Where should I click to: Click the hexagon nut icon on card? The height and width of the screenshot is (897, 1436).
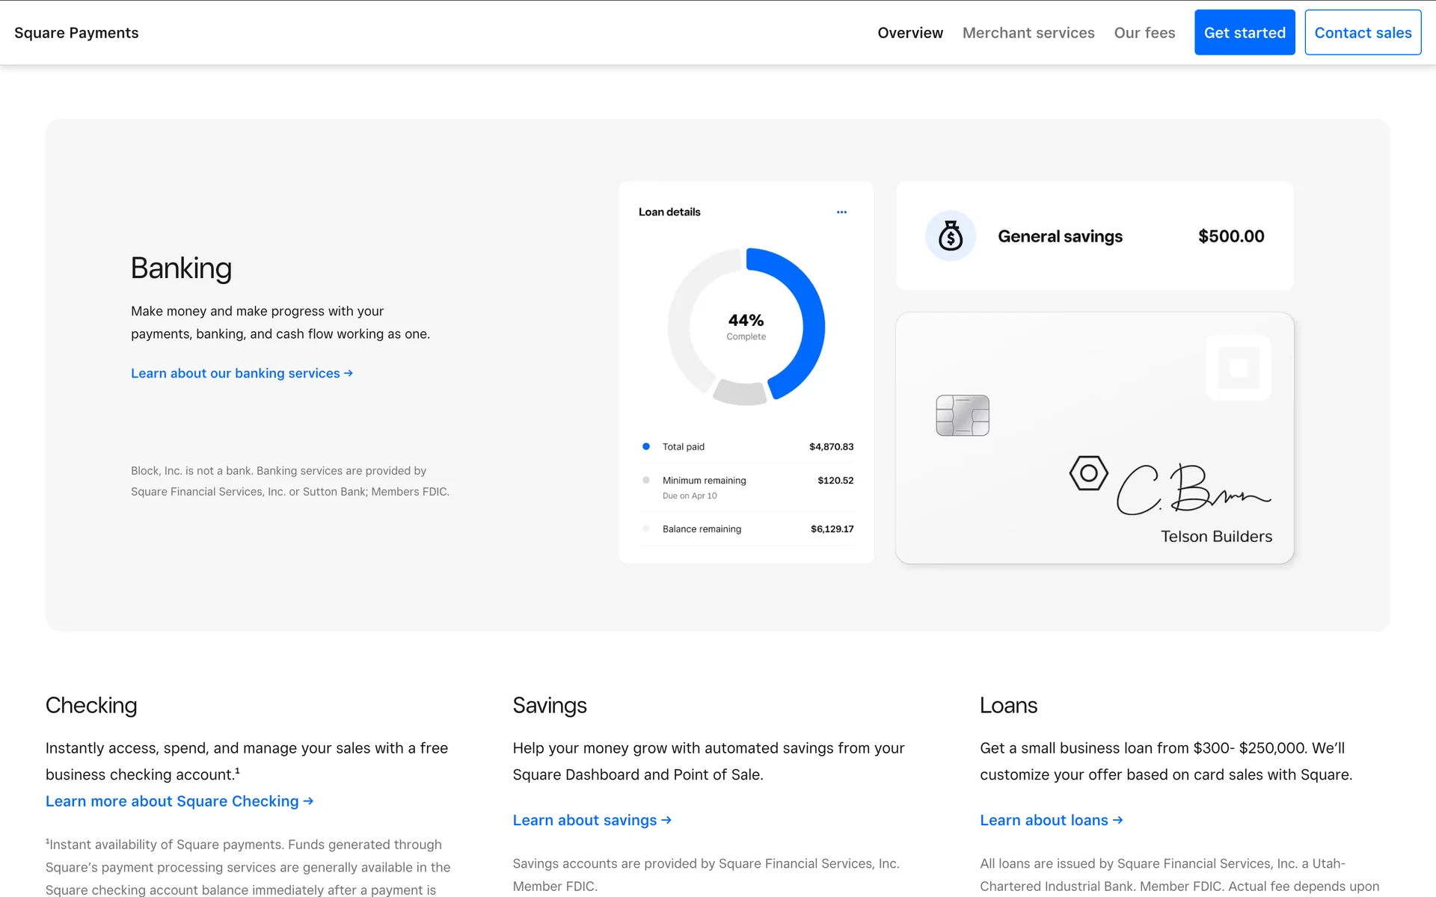pyautogui.click(x=1088, y=473)
